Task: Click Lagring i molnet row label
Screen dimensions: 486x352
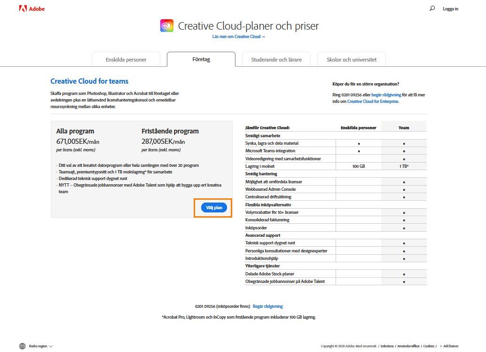Action: [260, 166]
